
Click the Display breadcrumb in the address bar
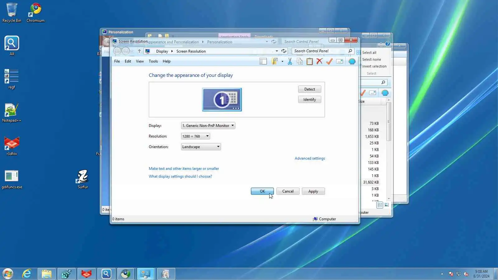(x=162, y=51)
